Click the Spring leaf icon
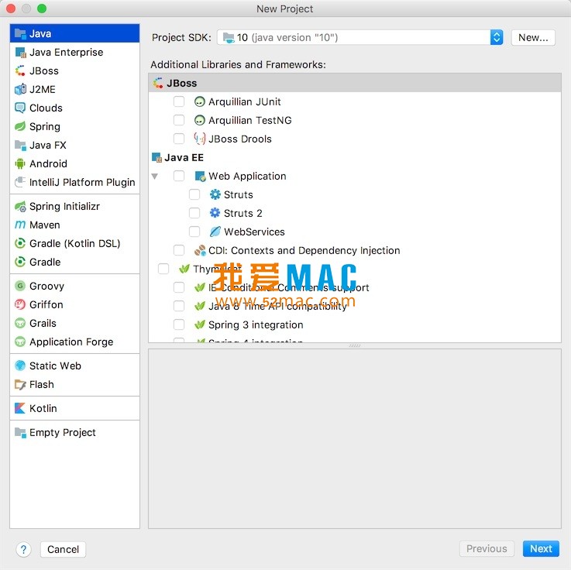Screen dimensions: 571x570 20,127
